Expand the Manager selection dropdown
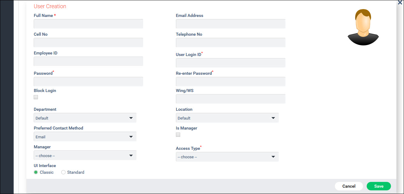The image size is (404, 194). tap(85, 155)
